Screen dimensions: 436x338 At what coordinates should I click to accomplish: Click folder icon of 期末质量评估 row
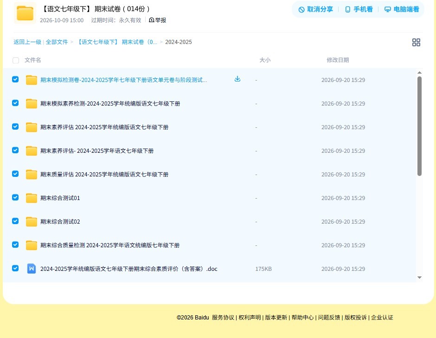coord(32,174)
